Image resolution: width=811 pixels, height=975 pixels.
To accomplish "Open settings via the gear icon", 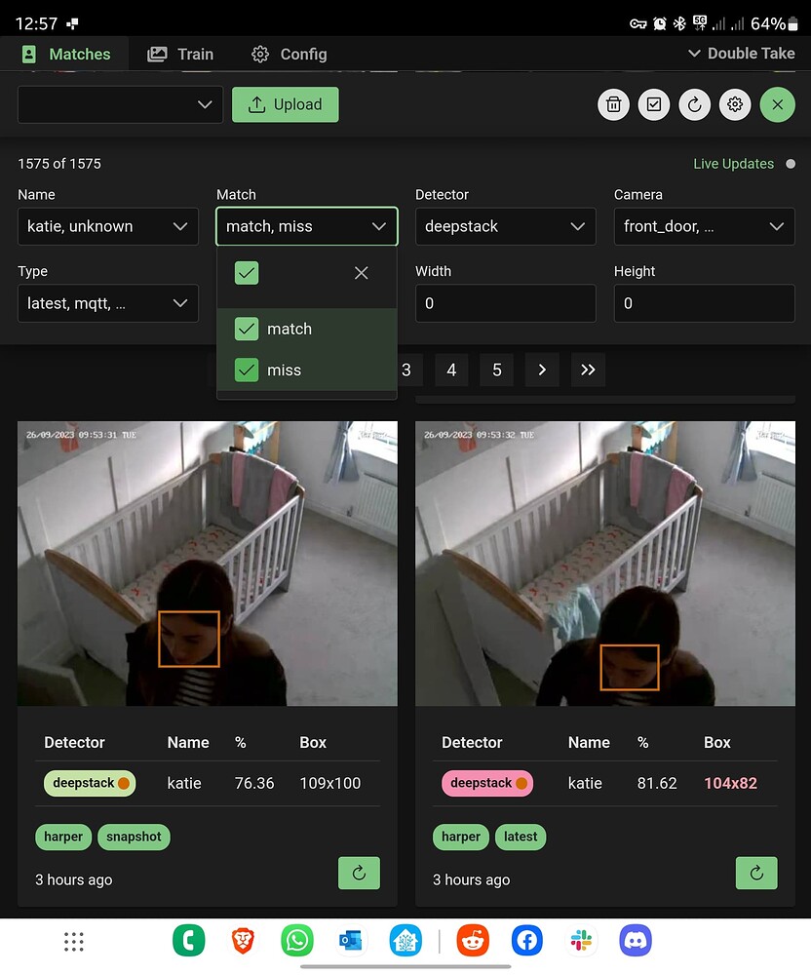I will click(x=735, y=104).
